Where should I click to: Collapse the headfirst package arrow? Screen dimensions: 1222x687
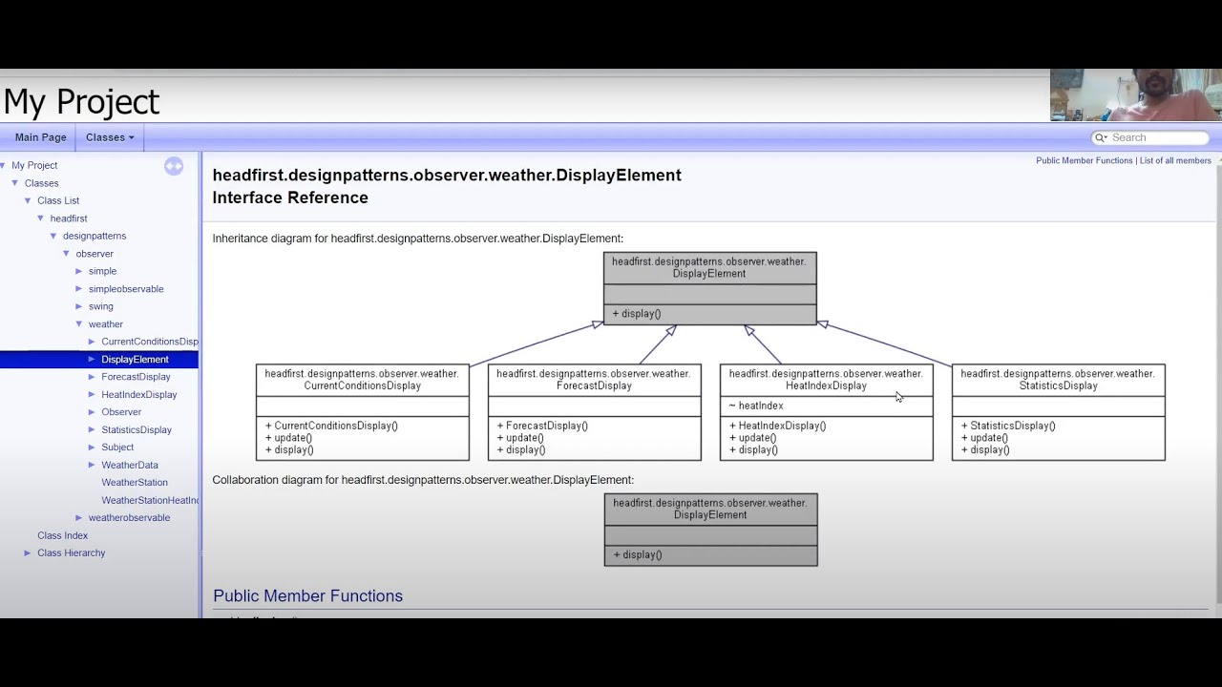[40, 219]
